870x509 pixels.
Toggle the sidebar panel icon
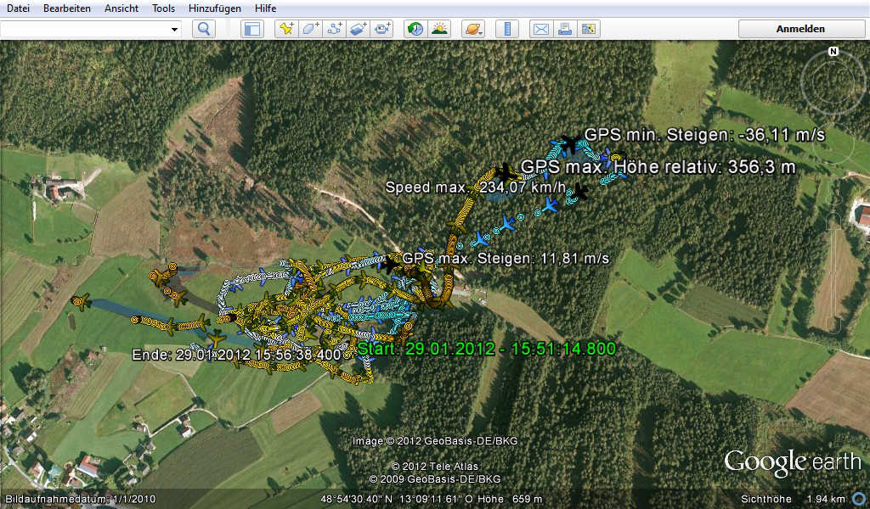tap(252, 29)
